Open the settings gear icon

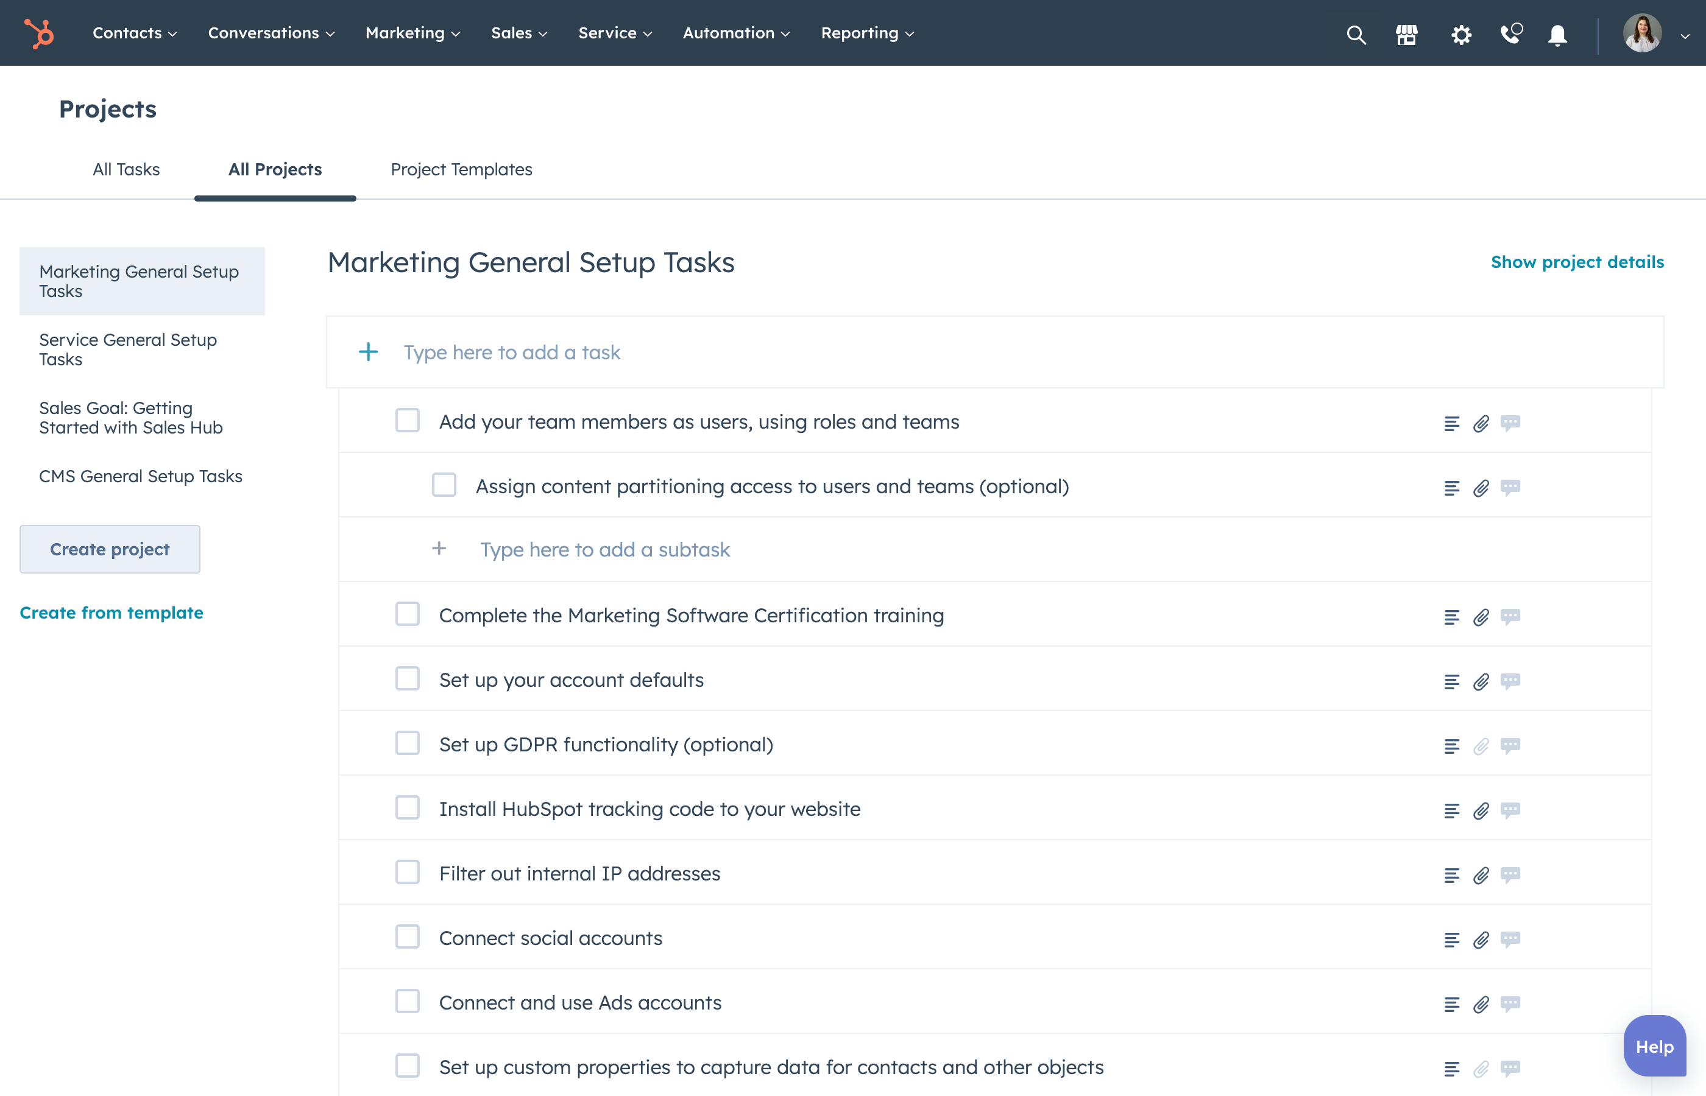click(1461, 34)
